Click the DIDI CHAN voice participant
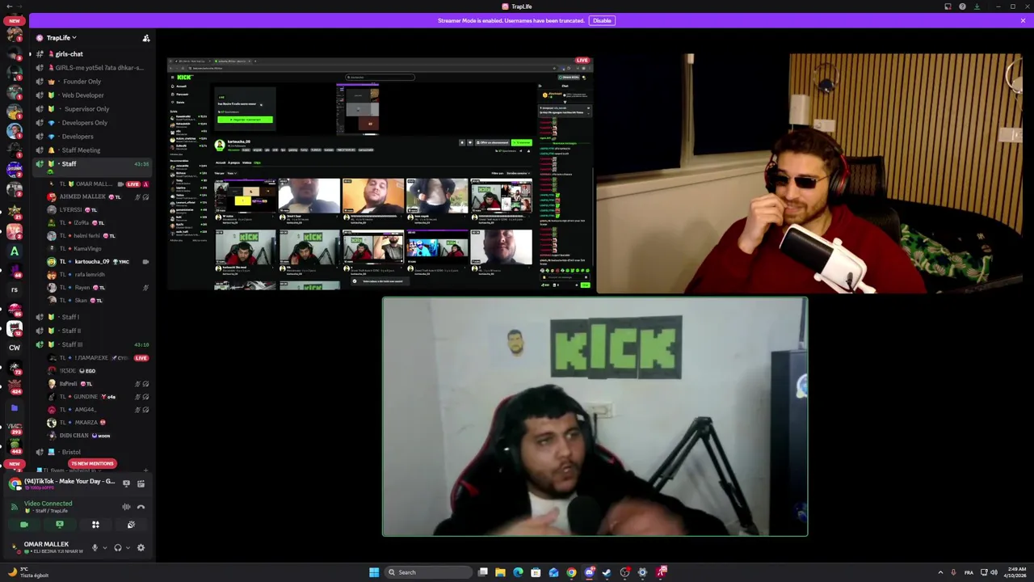This screenshot has width=1034, height=582. [x=97, y=435]
